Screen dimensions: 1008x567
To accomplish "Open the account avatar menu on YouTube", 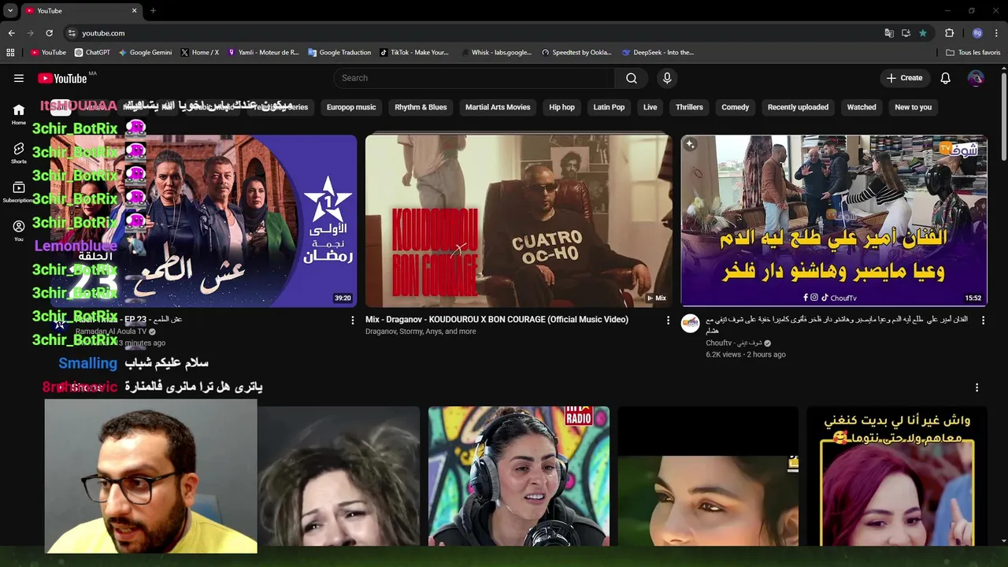I will pyautogui.click(x=976, y=78).
